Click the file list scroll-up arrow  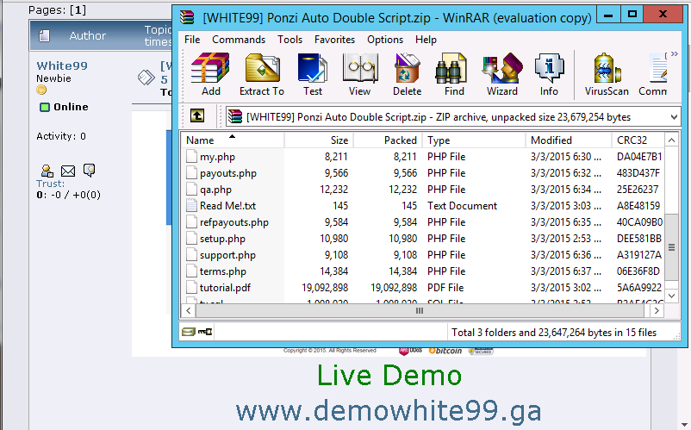coord(671,140)
